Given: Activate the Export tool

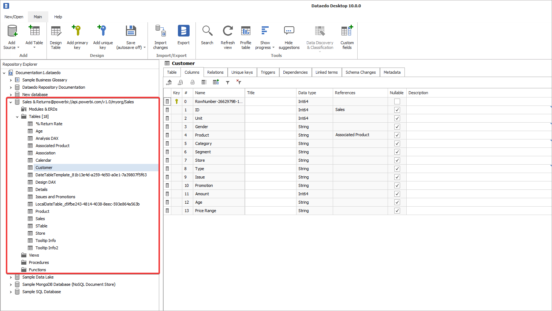Looking at the screenshot, I should point(183,37).
